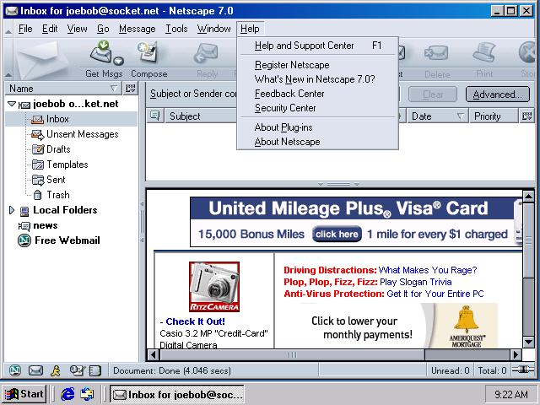Choose What's New in Netscape 7.0?
Viewport: 540px width, 405px height.
coord(317,79)
